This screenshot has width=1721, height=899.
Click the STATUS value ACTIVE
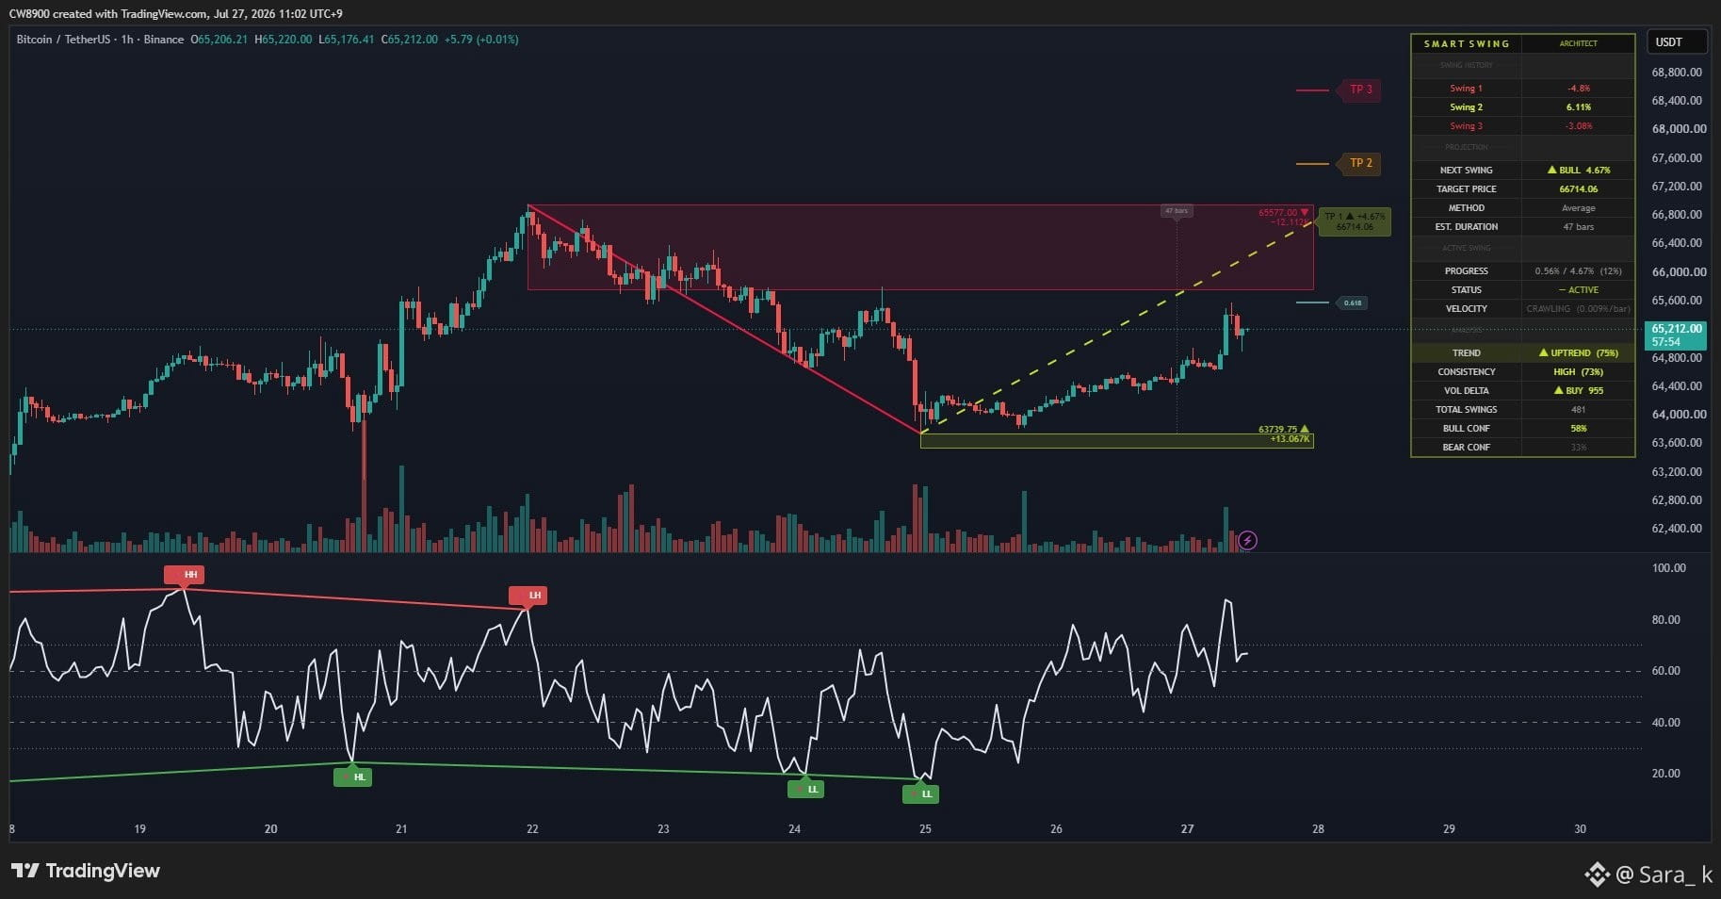(x=1579, y=290)
